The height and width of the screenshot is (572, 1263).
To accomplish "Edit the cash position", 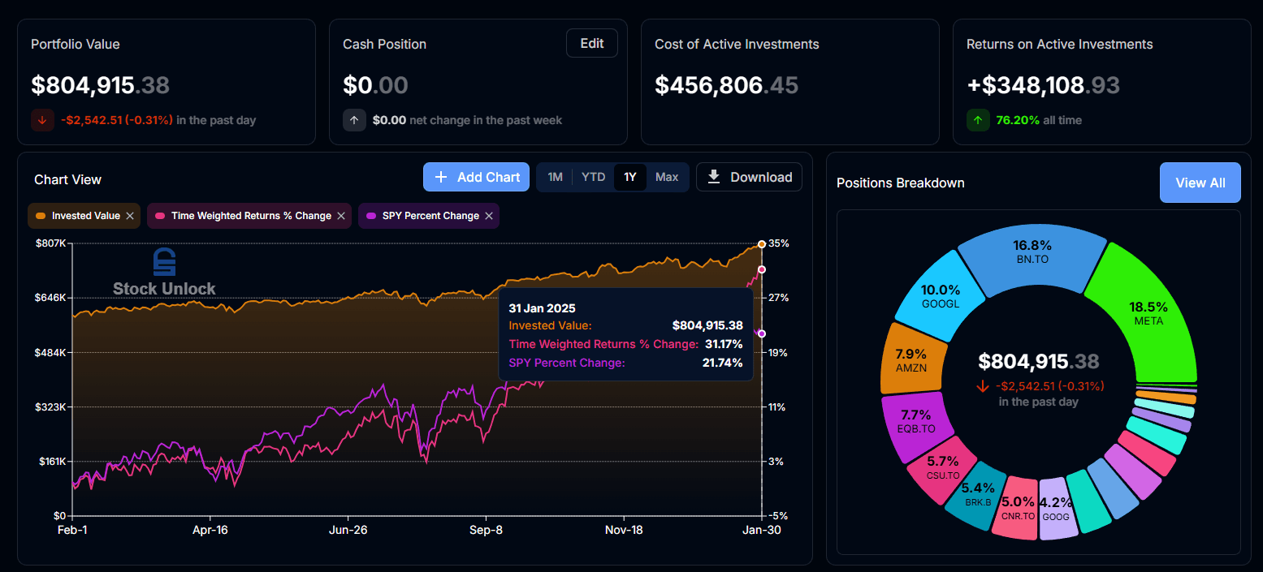I will pos(592,44).
